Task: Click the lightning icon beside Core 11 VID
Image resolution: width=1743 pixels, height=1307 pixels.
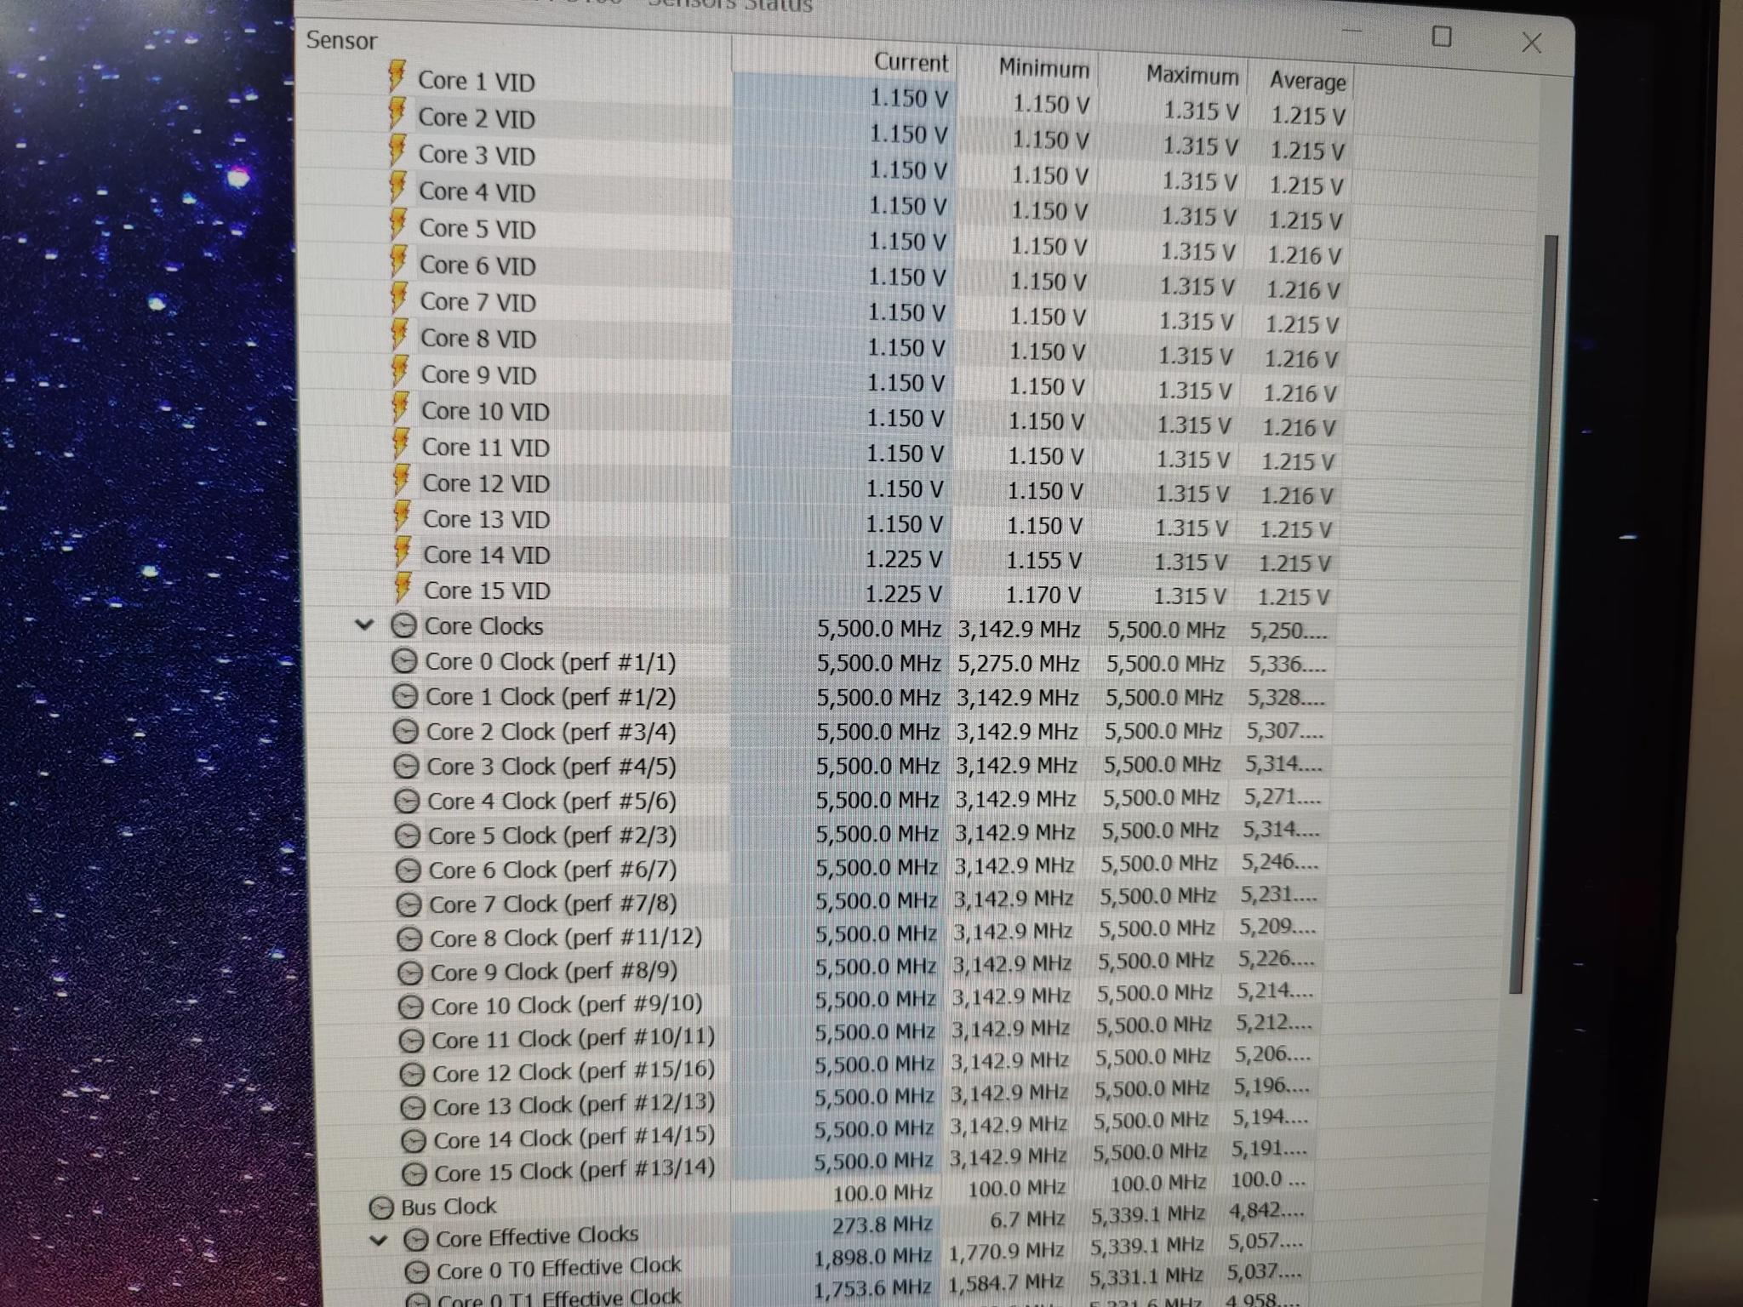Action: (401, 444)
